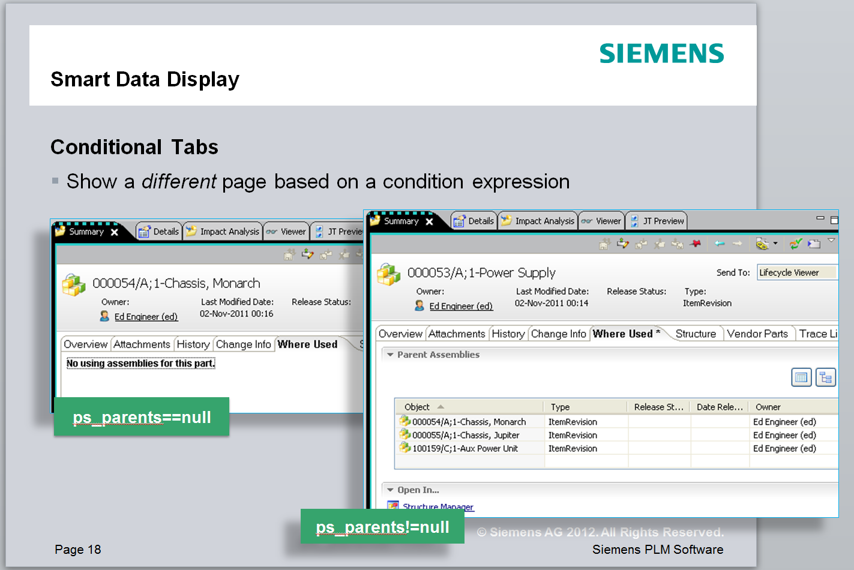Screen dimensions: 854x570
Task: Switch to Overview tab in Chassis Monarch window
Action: pyautogui.click(x=85, y=344)
